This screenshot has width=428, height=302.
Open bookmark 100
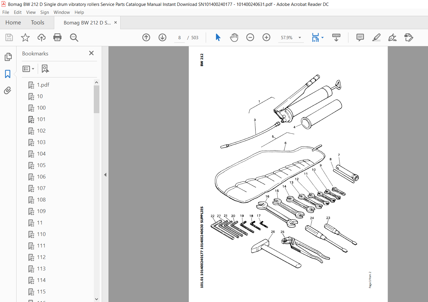[41, 108]
